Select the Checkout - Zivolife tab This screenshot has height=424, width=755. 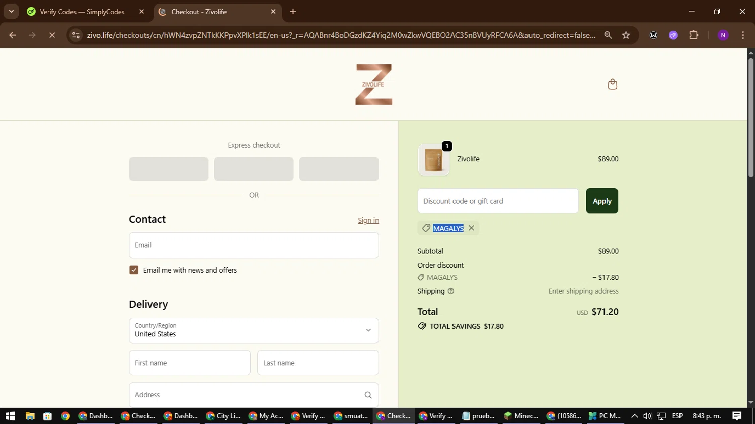(x=199, y=12)
